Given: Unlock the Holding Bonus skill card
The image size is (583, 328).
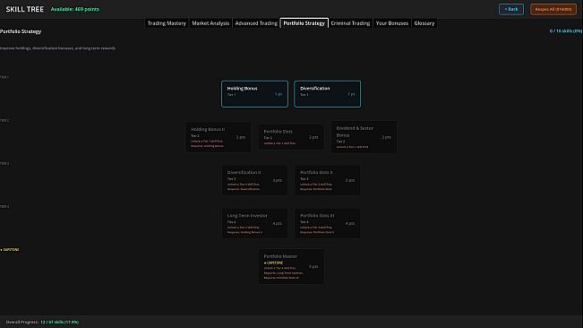Looking at the screenshot, I should tap(254, 94).
